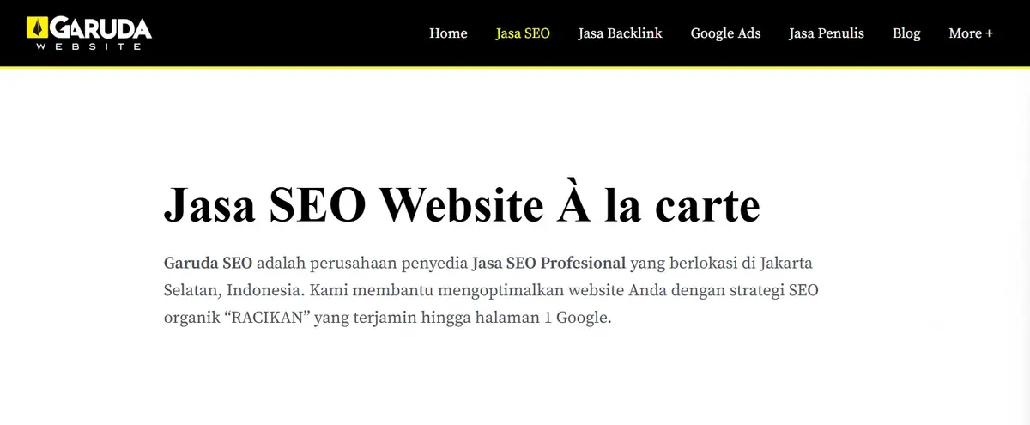Select the Jasa SEO menu item
Viewport: 1030px width, 425px height.
click(523, 33)
